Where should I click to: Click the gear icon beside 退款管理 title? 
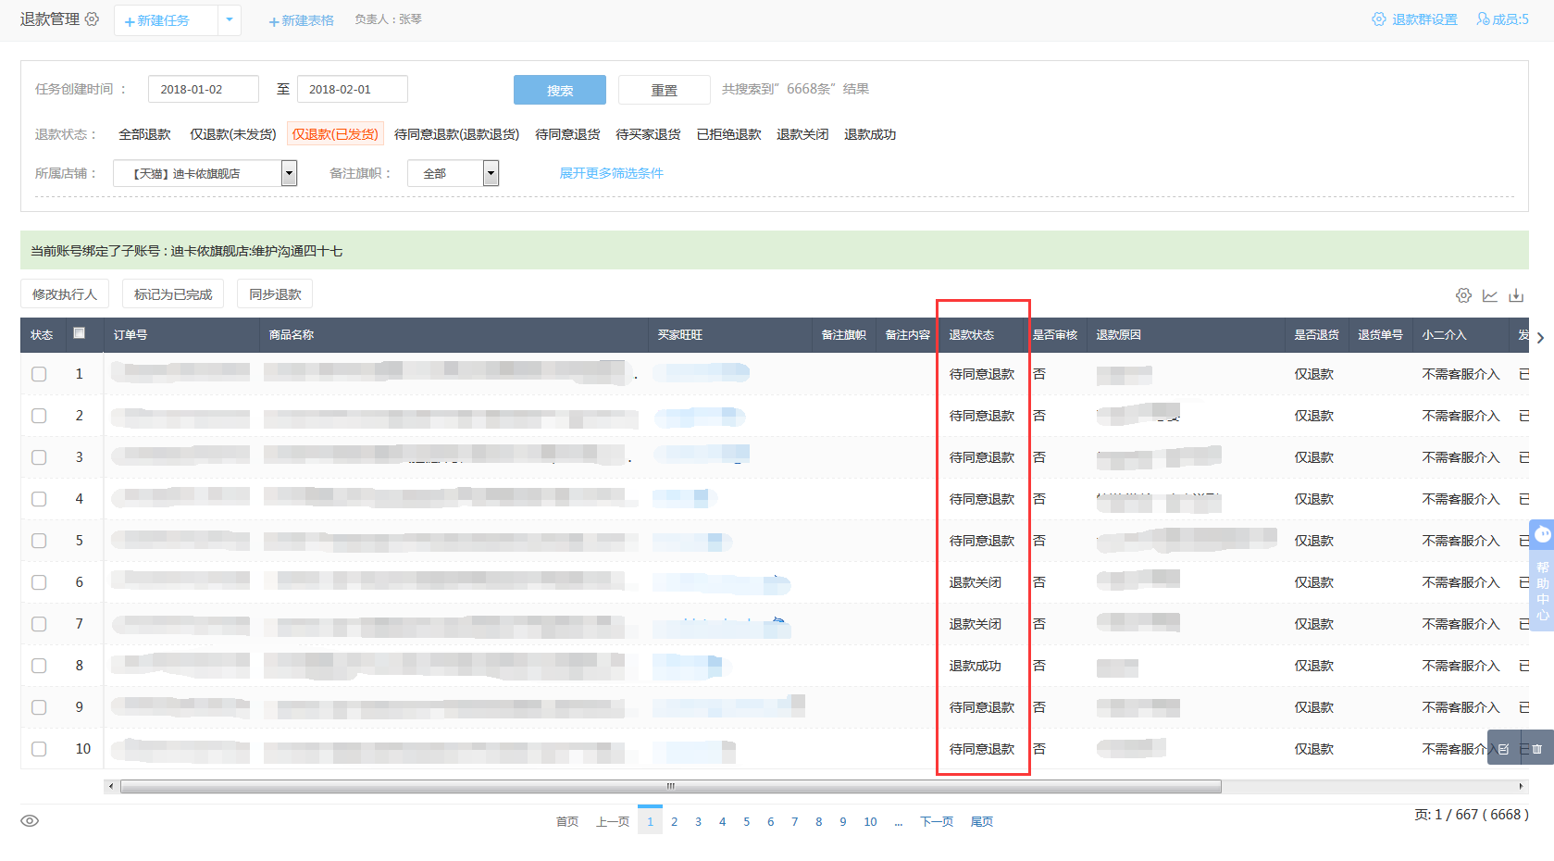point(92,19)
